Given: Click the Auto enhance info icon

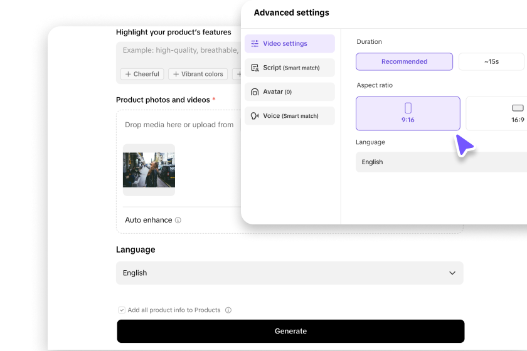Looking at the screenshot, I should 178,221.
